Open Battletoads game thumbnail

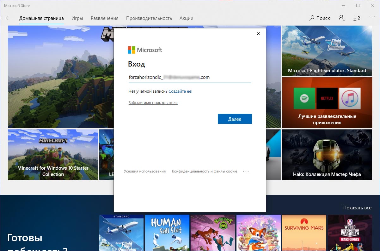click(213, 233)
